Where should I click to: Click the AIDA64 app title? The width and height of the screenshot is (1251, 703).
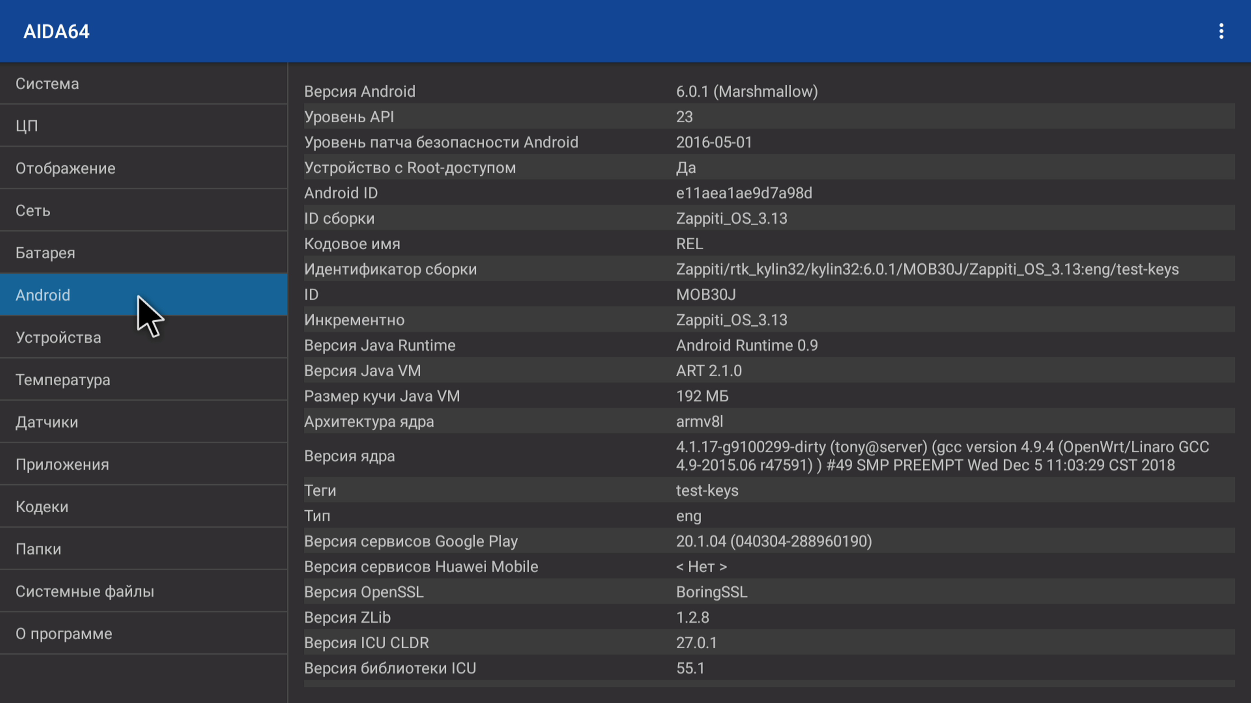(56, 32)
